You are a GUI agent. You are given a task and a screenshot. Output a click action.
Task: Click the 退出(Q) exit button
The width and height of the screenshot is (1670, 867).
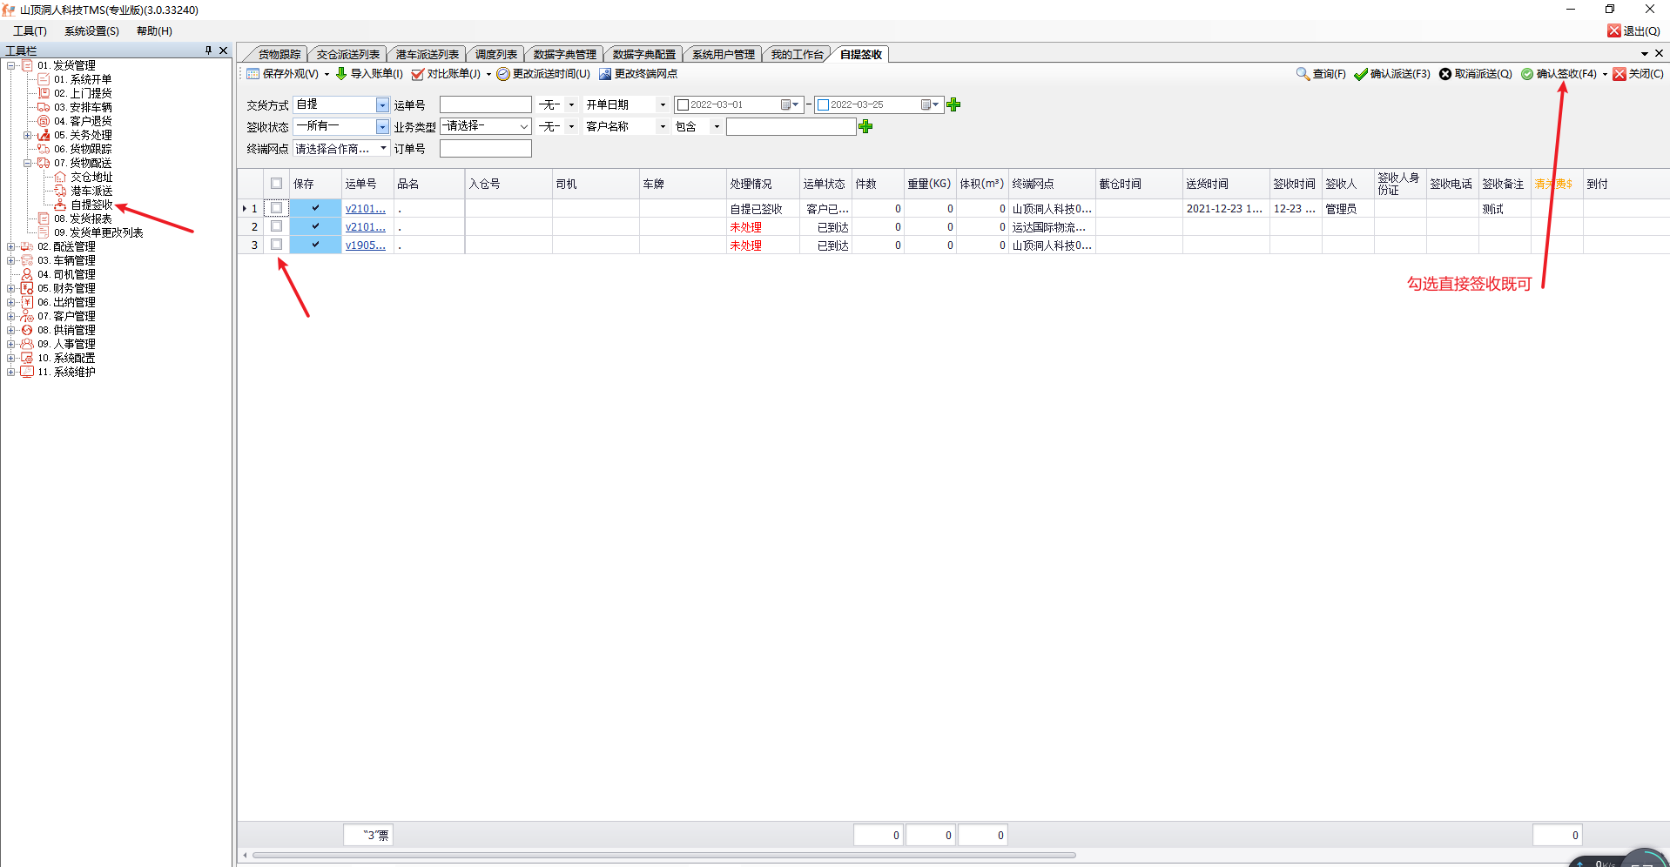[x=1633, y=30]
